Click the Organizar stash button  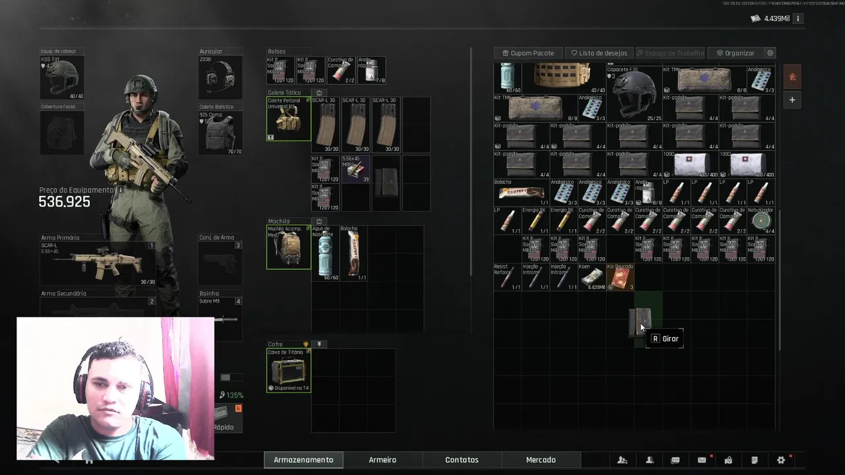[735, 53]
